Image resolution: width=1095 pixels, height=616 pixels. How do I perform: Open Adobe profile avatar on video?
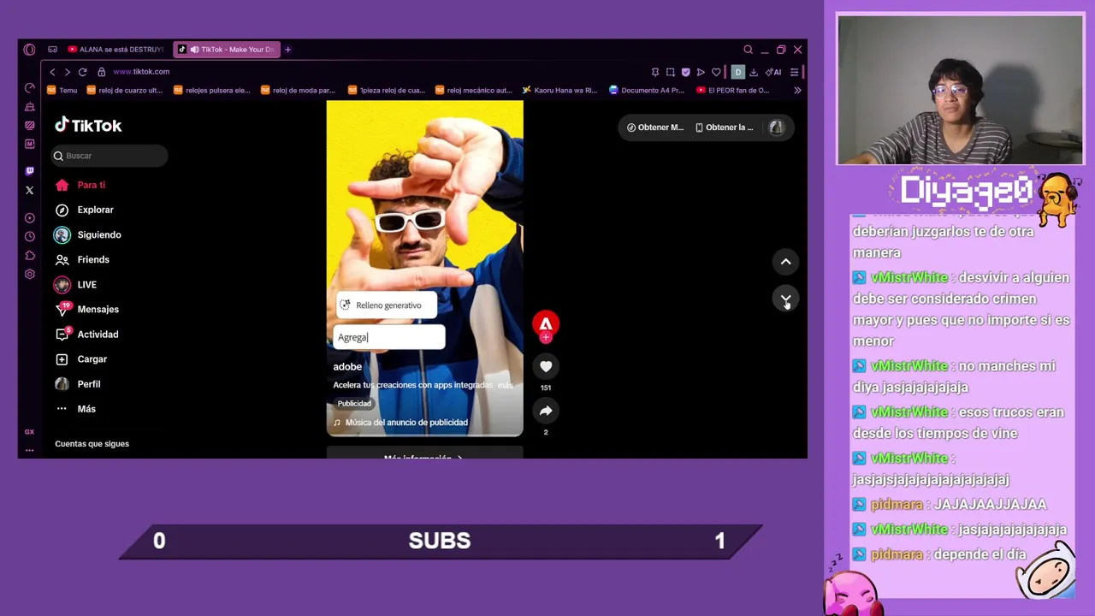pos(546,323)
